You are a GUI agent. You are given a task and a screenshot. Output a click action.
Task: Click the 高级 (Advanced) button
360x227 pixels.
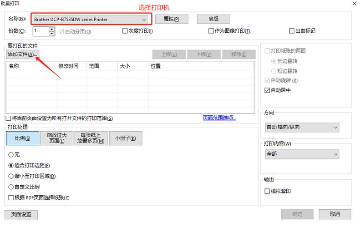(213, 19)
